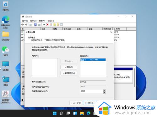Click the disk map vertical scrollbar

pyautogui.click(x=135, y=78)
